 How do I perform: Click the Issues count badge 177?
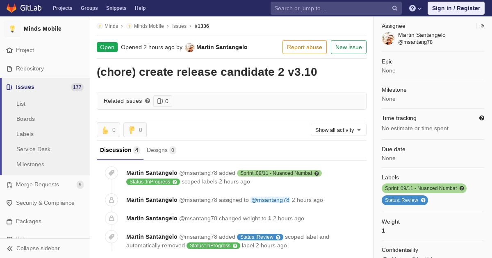pyautogui.click(x=77, y=87)
